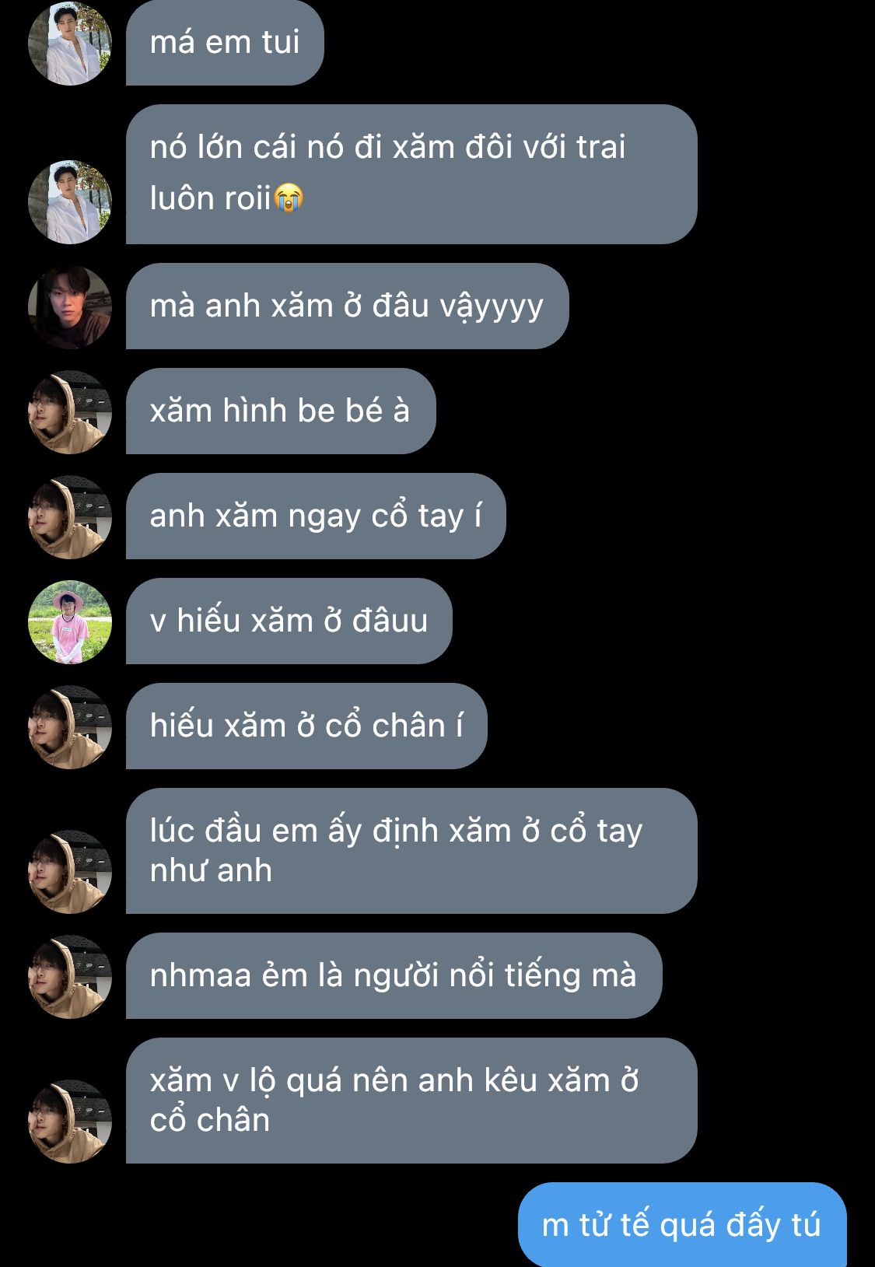Tap the pink-shirt avatar beside 'v hiếu xăm ở đâuu'

(x=70, y=622)
